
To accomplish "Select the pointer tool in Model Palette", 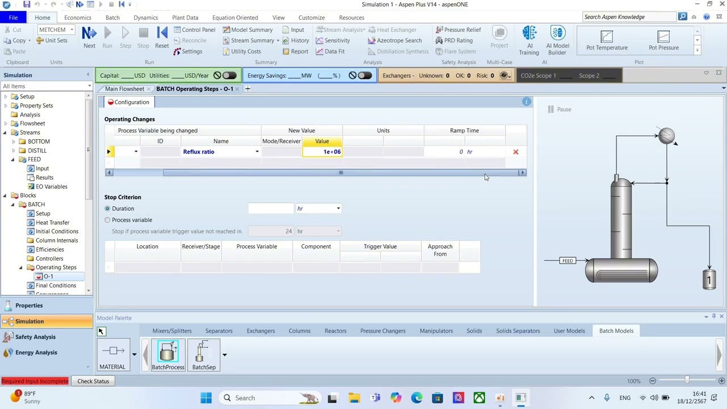I will (101, 331).
